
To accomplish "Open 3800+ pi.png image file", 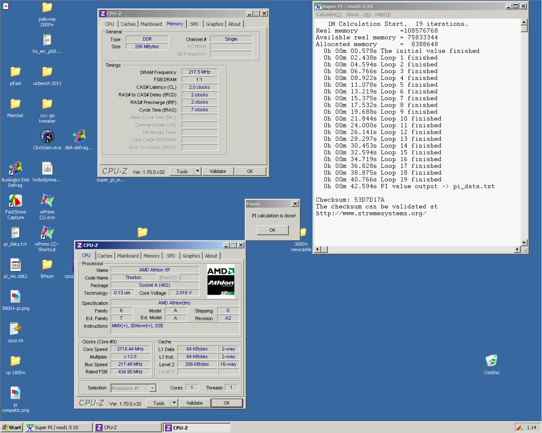I will (15, 297).
